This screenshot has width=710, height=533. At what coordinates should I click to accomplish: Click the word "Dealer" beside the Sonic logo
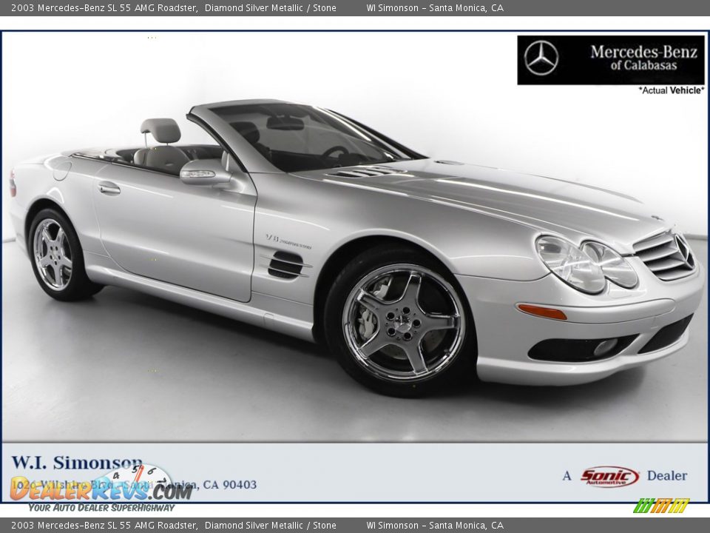[x=667, y=475]
